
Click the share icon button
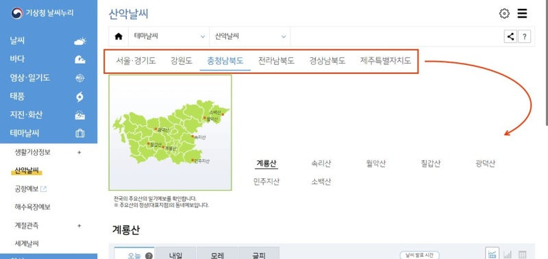point(510,36)
